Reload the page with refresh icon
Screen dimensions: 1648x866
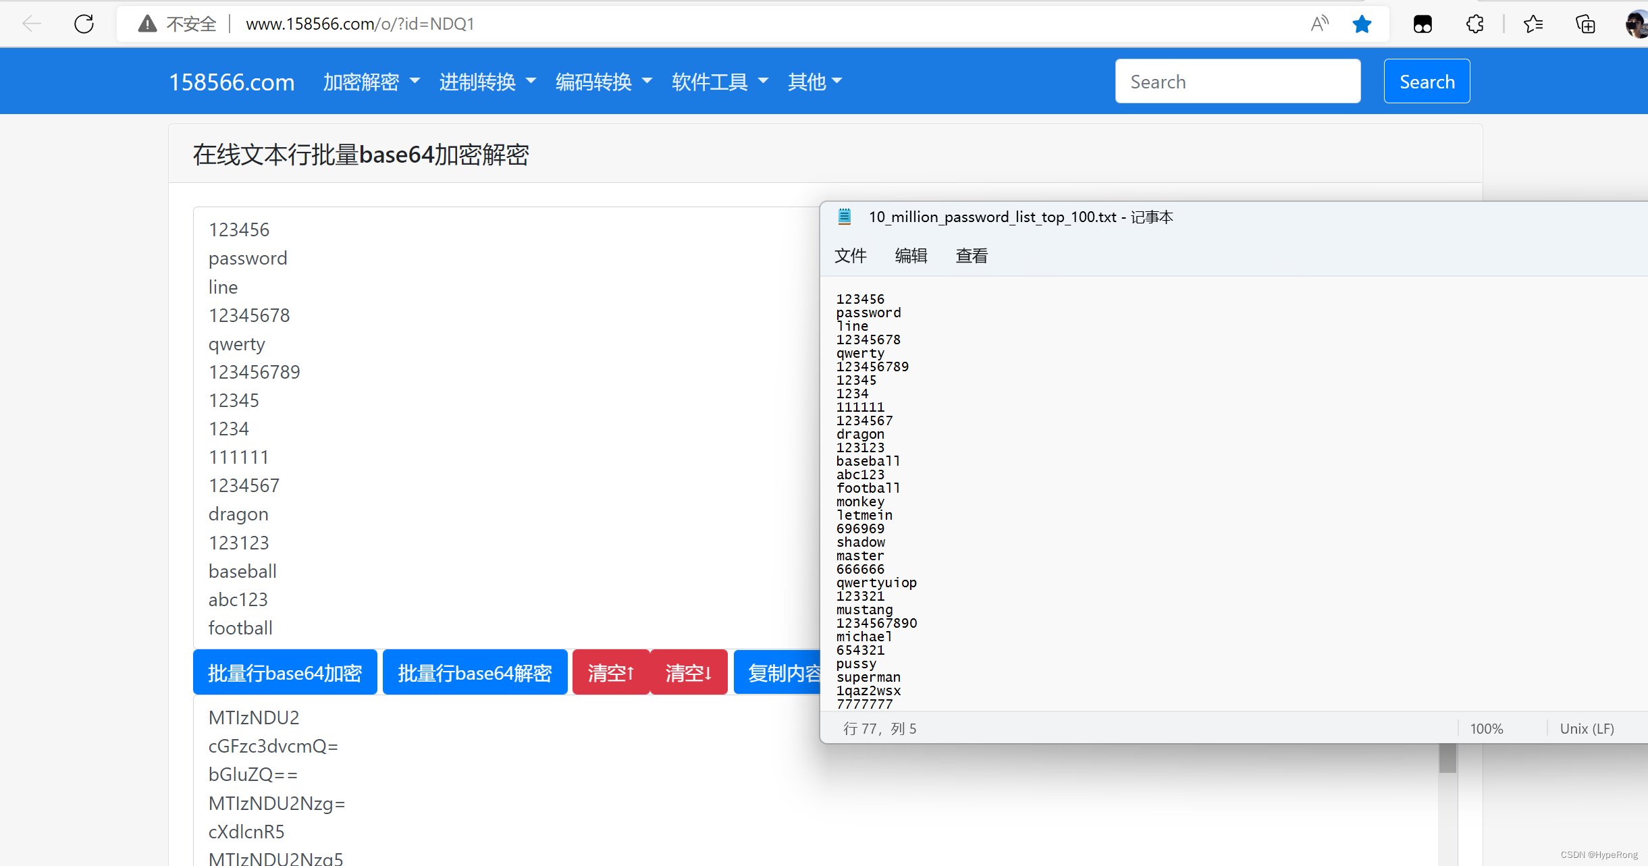(x=84, y=24)
